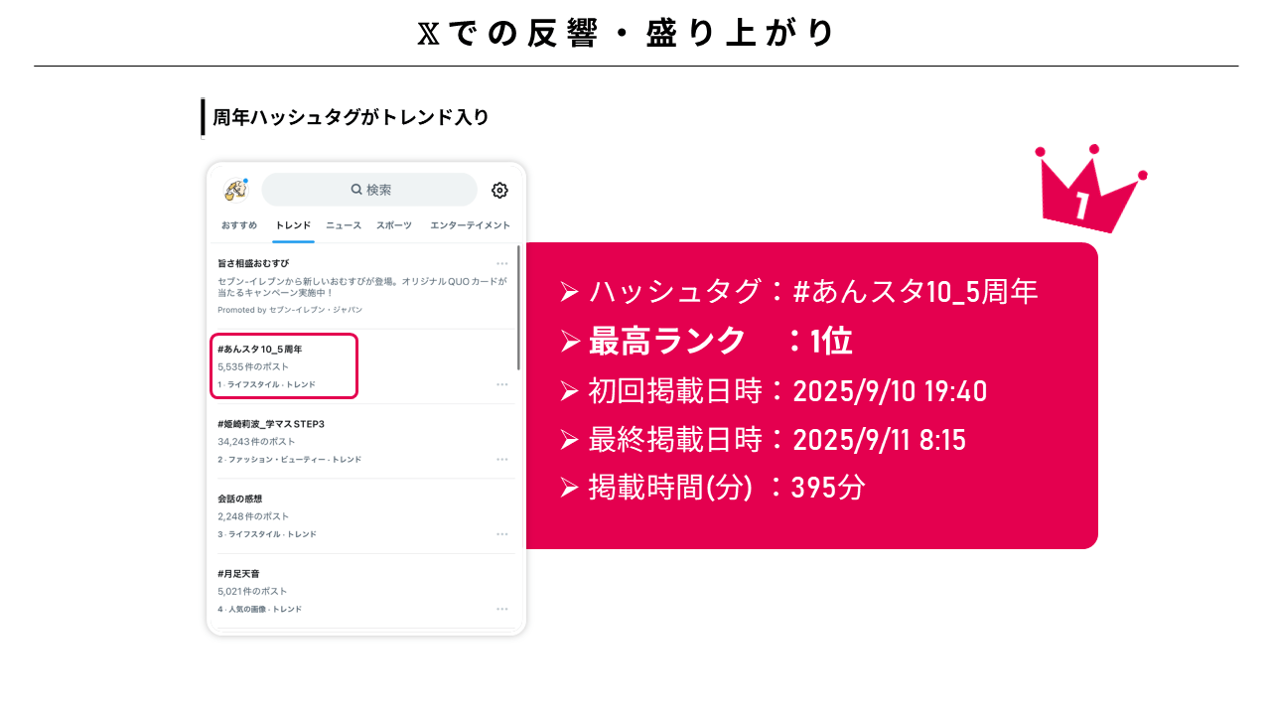Open more options for #あんスタ10_5周年 trend
Screen dimensions: 1271x715
tap(502, 384)
